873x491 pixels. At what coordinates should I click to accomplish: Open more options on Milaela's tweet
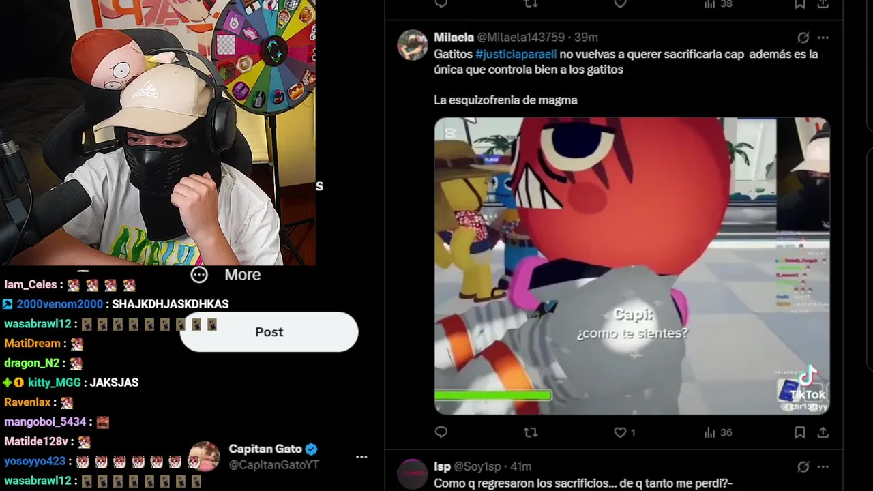[823, 38]
